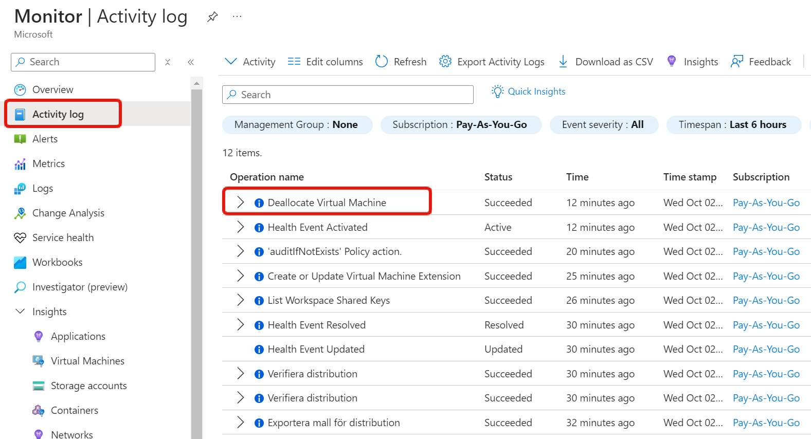Open Overview in the sidebar
811x439 pixels.
[x=52, y=89]
